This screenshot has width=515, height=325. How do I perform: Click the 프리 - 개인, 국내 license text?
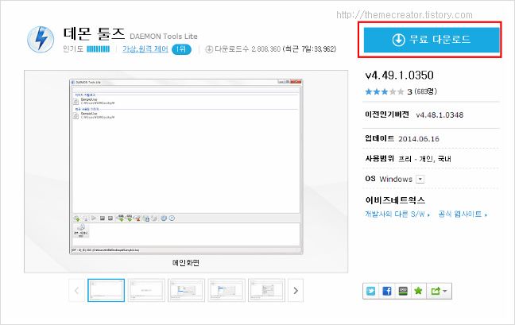(x=424, y=159)
